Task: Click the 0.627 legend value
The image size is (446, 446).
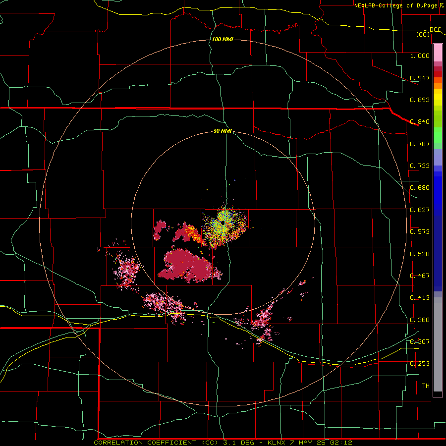Action: click(420, 210)
